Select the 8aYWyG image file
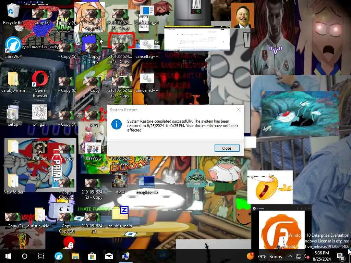 click(x=94, y=152)
